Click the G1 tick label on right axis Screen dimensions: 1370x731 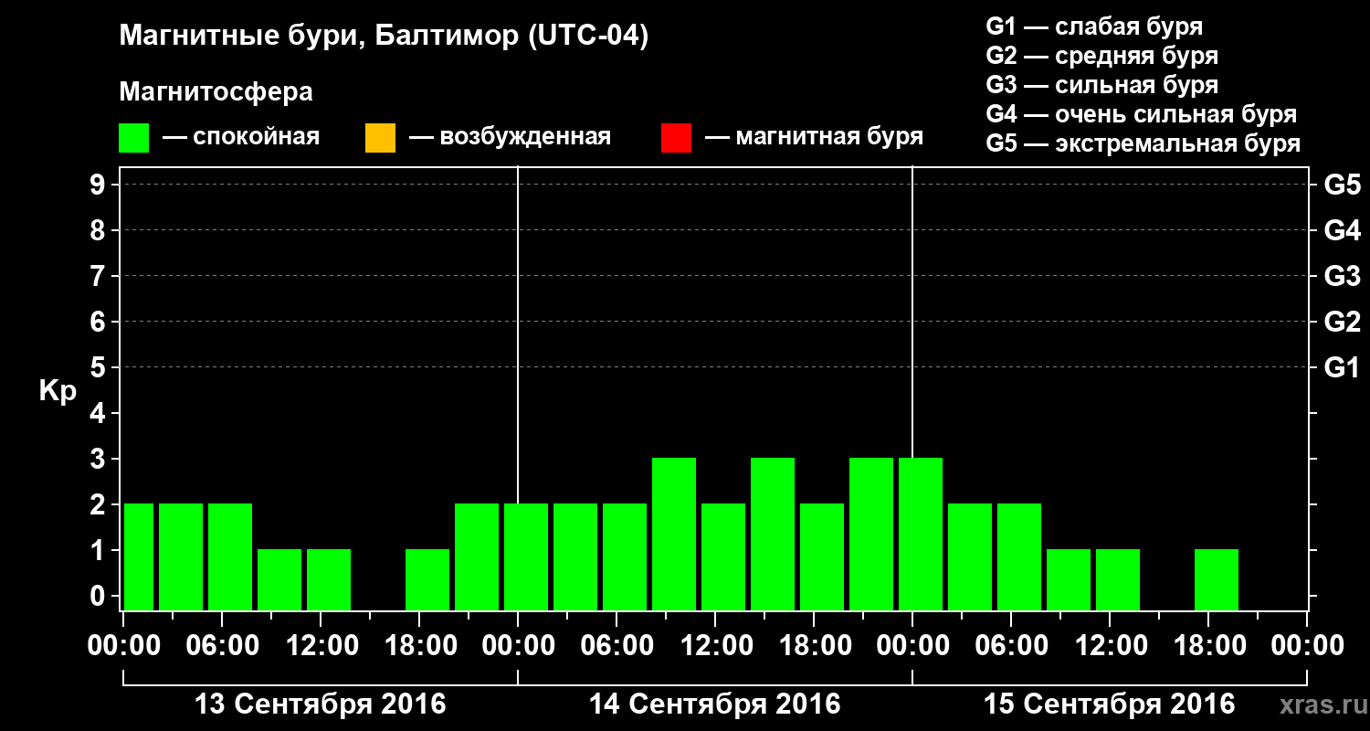coord(1342,367)
